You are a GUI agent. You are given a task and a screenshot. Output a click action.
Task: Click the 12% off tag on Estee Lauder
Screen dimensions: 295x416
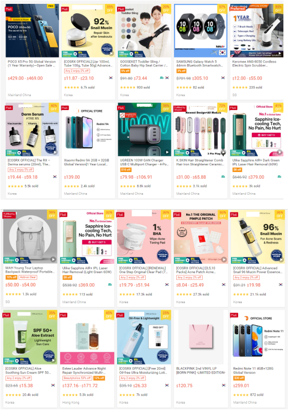pos(99,378)
